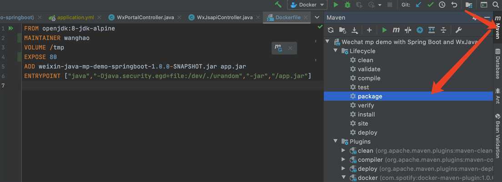Click the editor inspection green checkmark
This screenshot has width=502, height=182.
click(320, 27)
